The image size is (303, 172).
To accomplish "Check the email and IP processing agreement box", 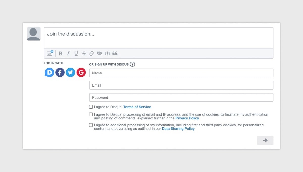I will pyautogui.click(x=91, y=114).
